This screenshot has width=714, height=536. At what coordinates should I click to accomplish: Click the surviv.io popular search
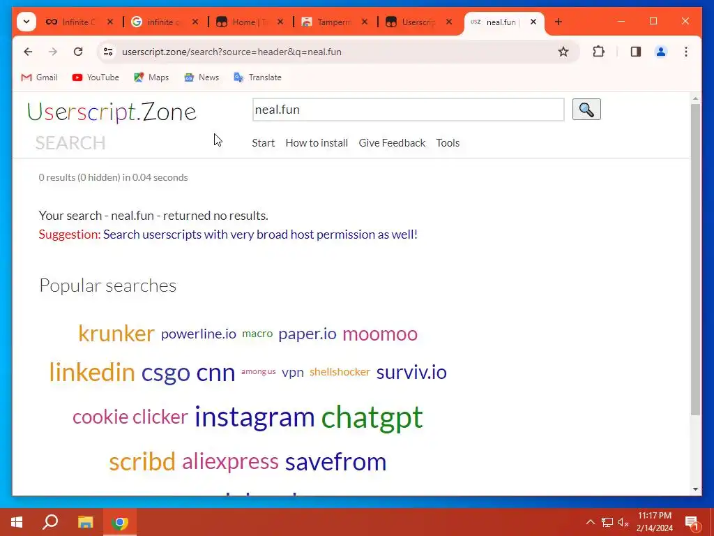point(411,373)
